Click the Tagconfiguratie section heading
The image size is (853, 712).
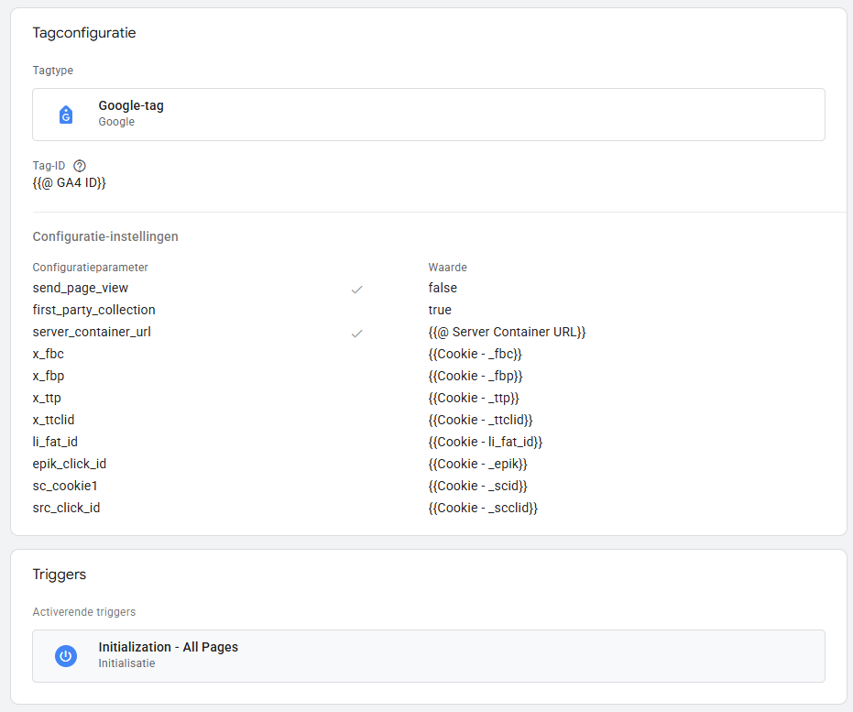coord(84,33)
